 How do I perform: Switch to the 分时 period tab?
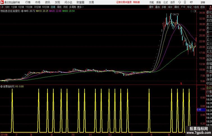pyautogui.click(x=7, y=7)
